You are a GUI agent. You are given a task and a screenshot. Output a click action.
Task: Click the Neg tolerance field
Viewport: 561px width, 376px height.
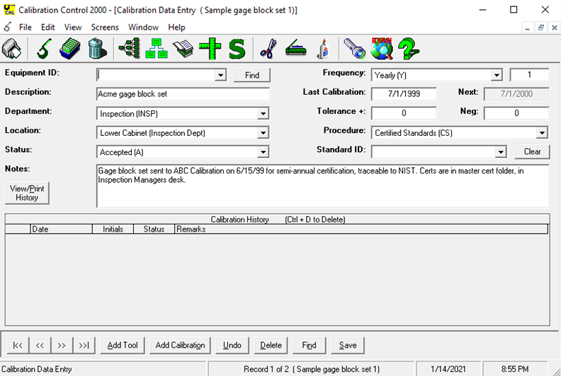[516, 113]
